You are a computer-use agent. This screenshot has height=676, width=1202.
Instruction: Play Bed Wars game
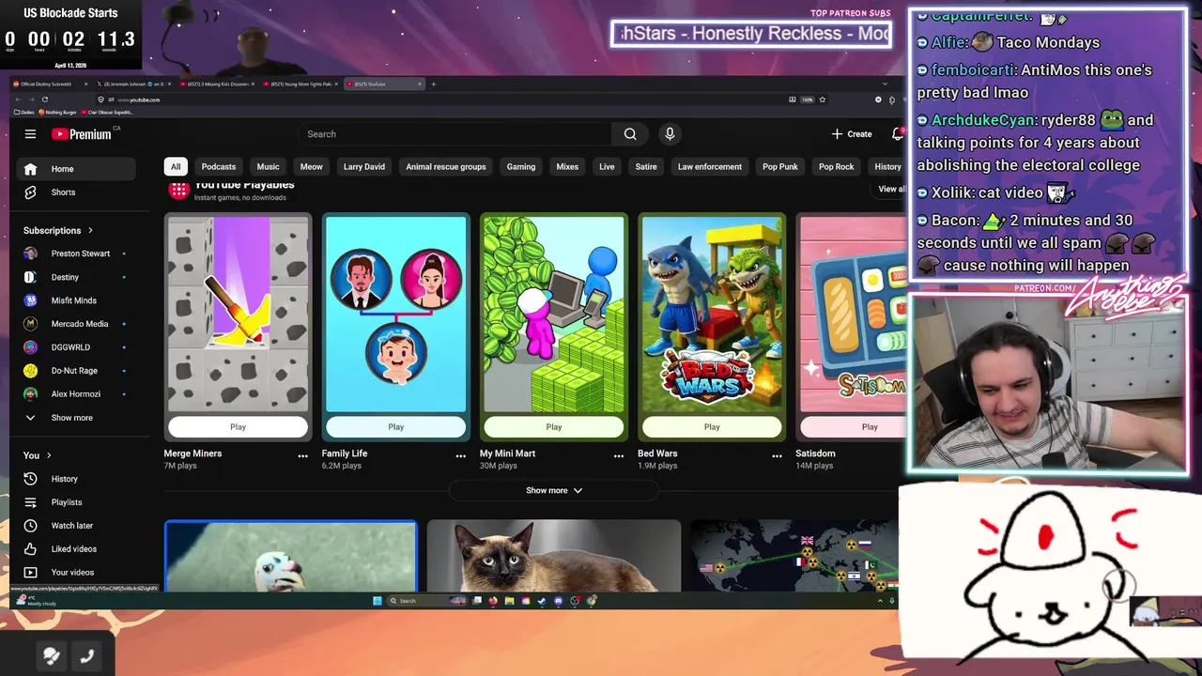tap(712, 427)
